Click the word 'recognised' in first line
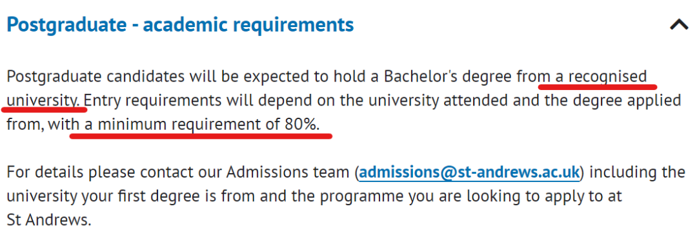Screen dimensions: 697x238 pyautogui.click(x=608, y=77)
